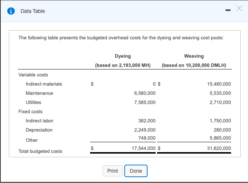The height and width of the screenshot is (183, 248).
Task: Click the Dyeing total 17,544,000
Action: click(x=144, y=148)
